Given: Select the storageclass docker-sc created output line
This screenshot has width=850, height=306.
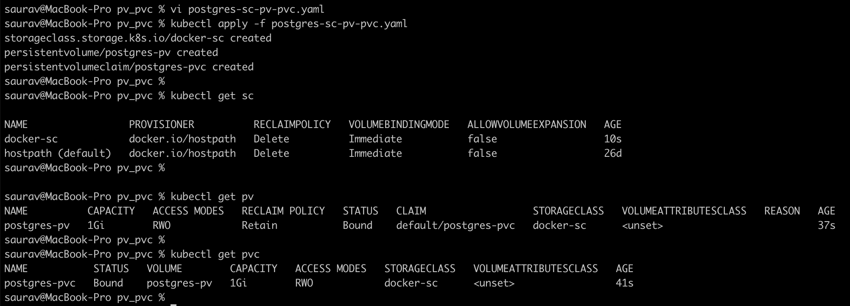Looking at the screenshot, I should click(x=138, y=38).
